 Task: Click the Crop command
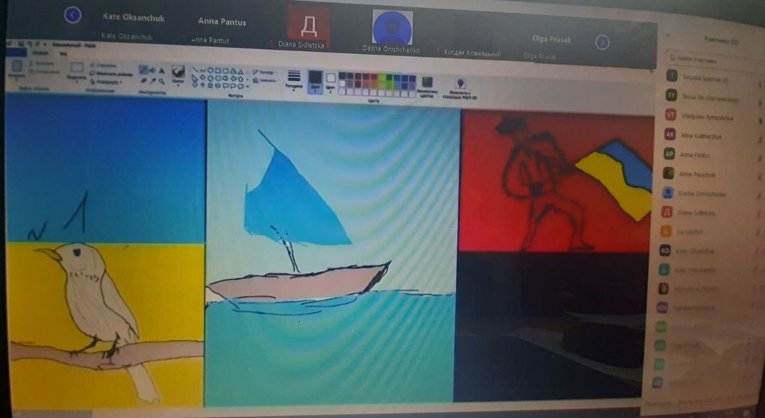[105, 65]
